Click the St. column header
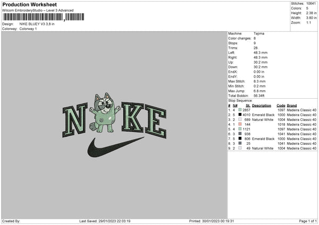319x225 pixels. pos(248,106)
